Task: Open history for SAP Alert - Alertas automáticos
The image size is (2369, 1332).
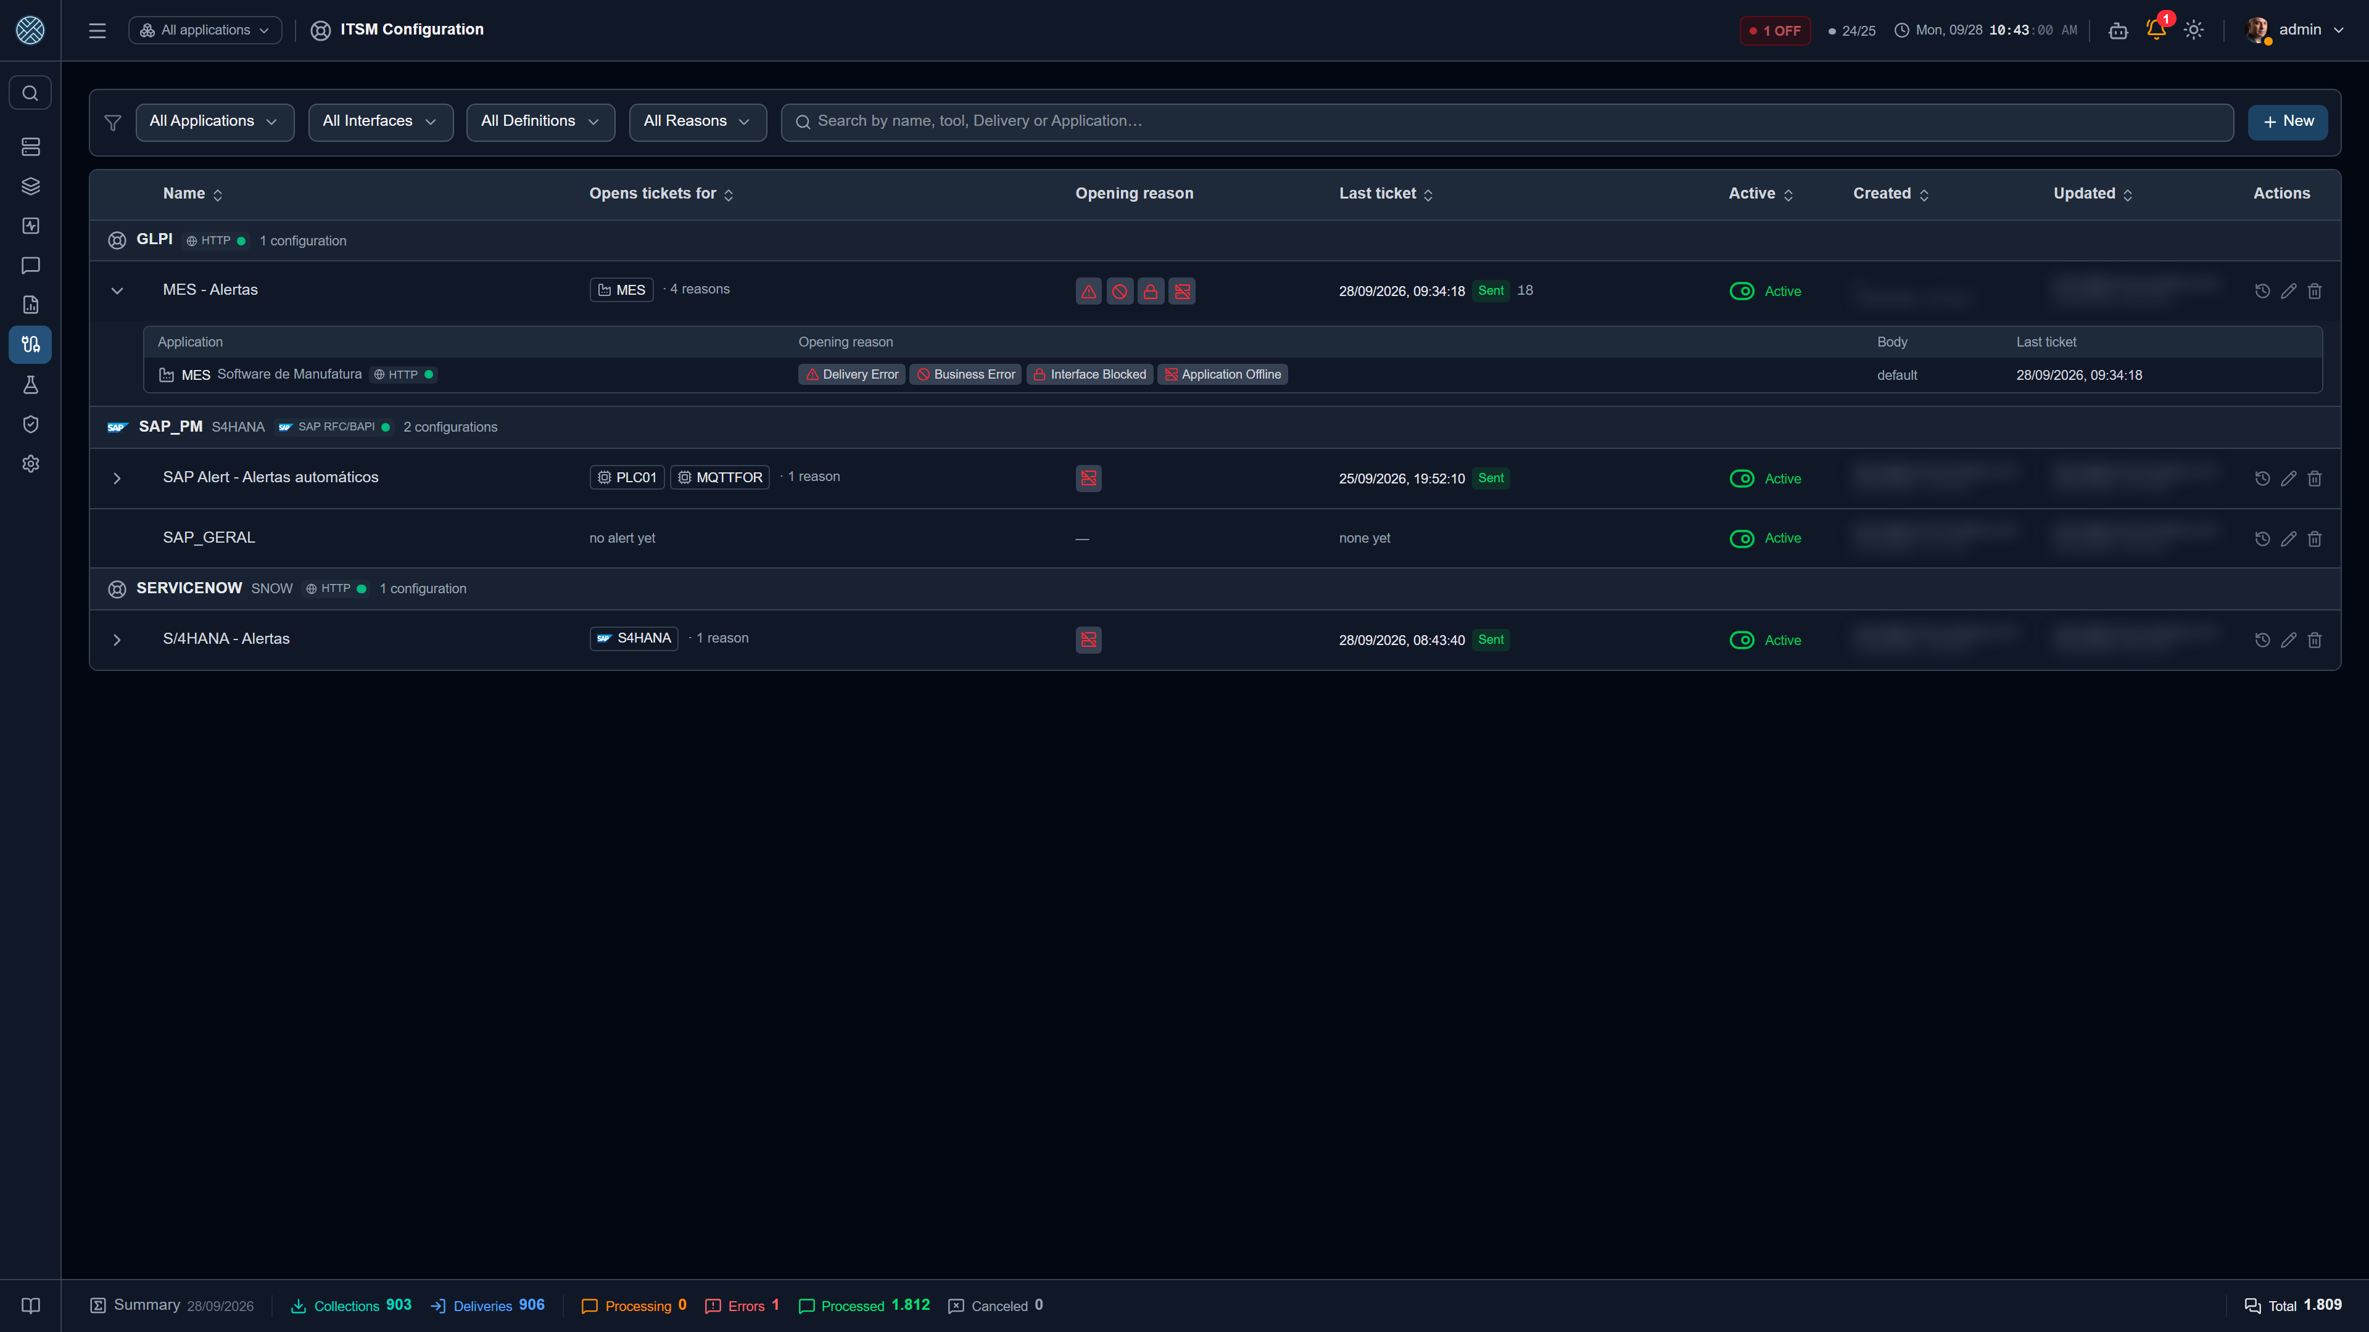Action: pos(2262,479)
